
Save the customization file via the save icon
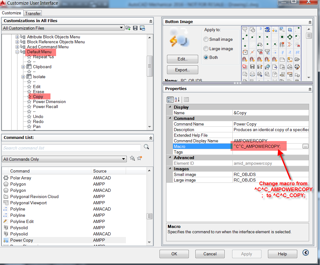pos(135,28)
